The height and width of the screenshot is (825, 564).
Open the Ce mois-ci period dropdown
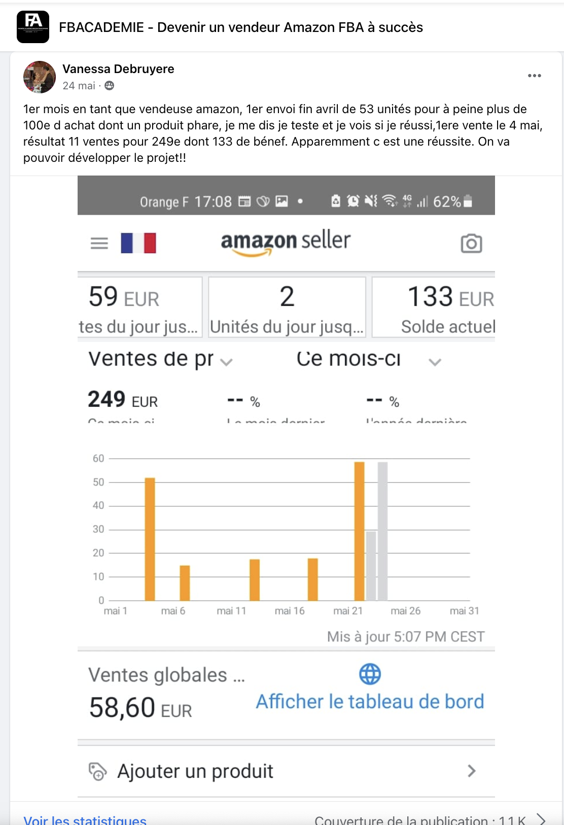pyautogui.click(x=434, y=361)
